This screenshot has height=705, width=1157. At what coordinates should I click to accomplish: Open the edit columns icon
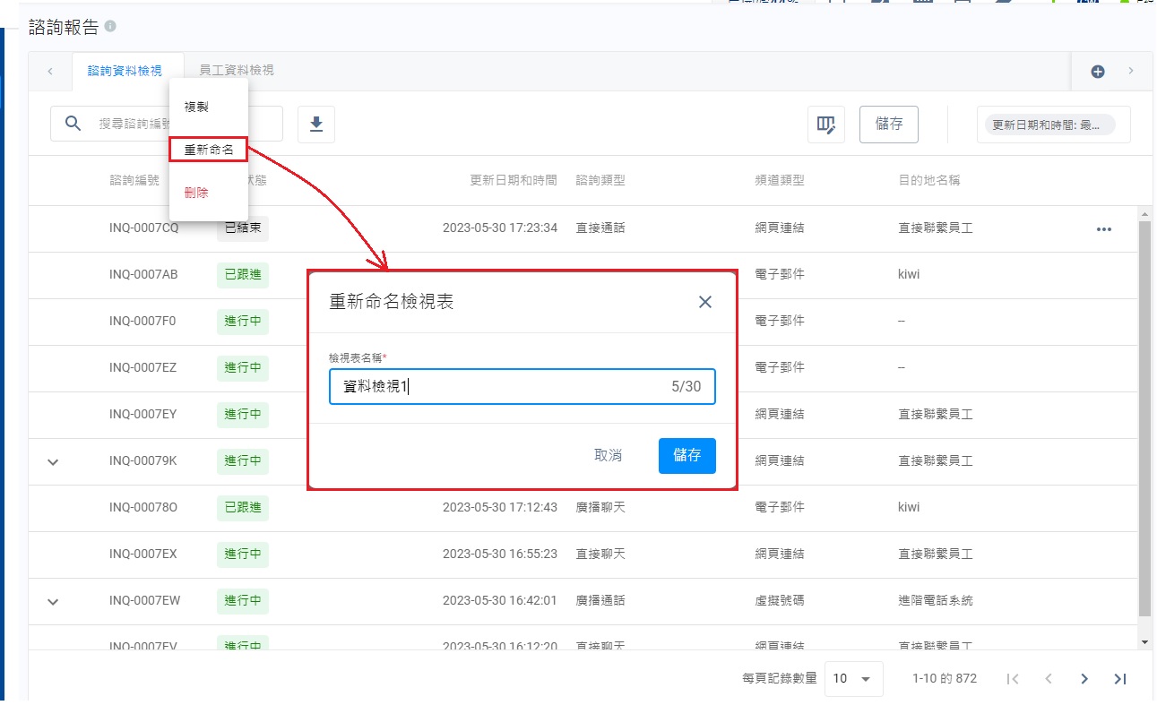pos(825,125)
